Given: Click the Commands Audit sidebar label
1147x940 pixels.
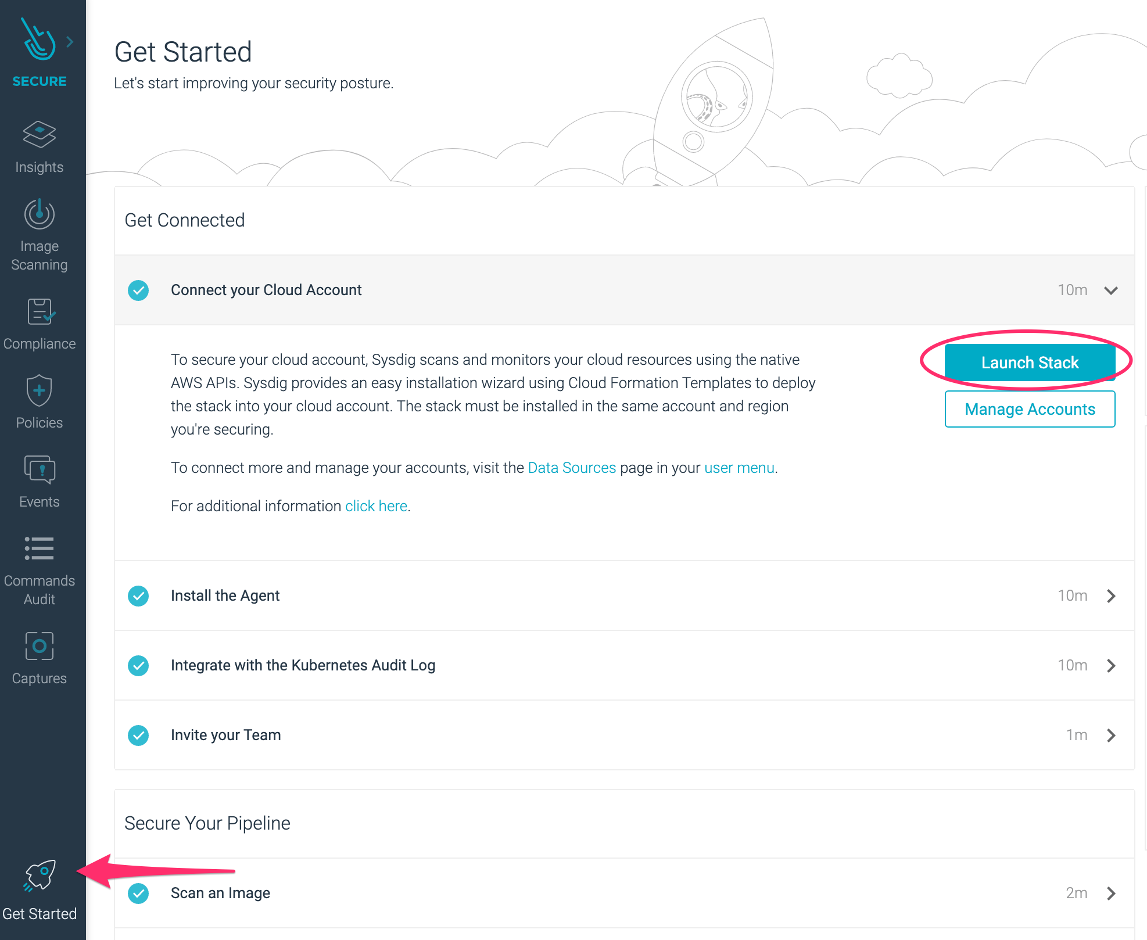Looking at the screenshot, I should pyautogui.click(x=40, y=590).
